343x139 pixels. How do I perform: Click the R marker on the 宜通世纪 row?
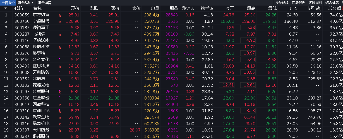tap(59, 111)
